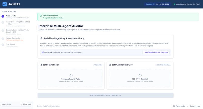Click the AUDIT PIPELINE sidebar heading
Image resolution: width=203 pixels, height=109 pixels.
pos(9,12)
